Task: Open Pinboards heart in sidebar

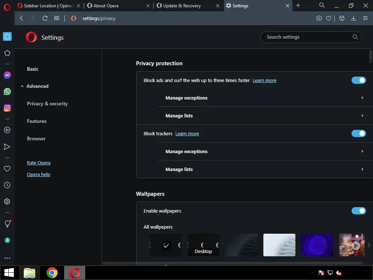Action: point(7,168)
